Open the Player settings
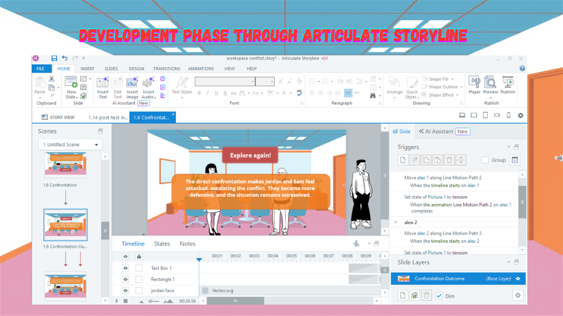This screenshot has width=563, height=316. click(x=474, y=85)
